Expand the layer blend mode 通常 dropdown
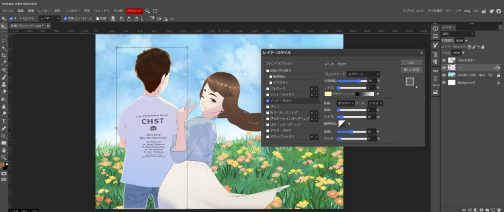The width and height of the screenshot is (504, 212). tap(458, 34)
